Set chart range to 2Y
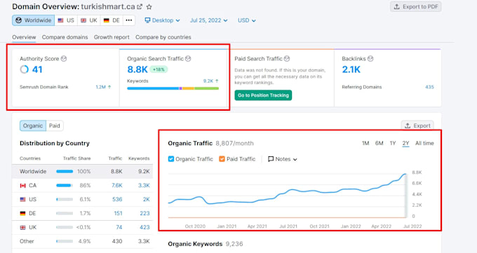 (x=406, y=143)
